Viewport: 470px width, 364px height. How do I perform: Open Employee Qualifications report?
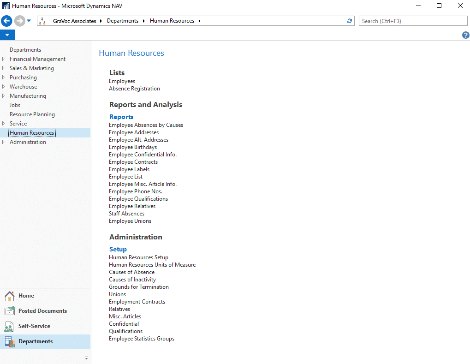pyautogui.click(x=138, y=199)
